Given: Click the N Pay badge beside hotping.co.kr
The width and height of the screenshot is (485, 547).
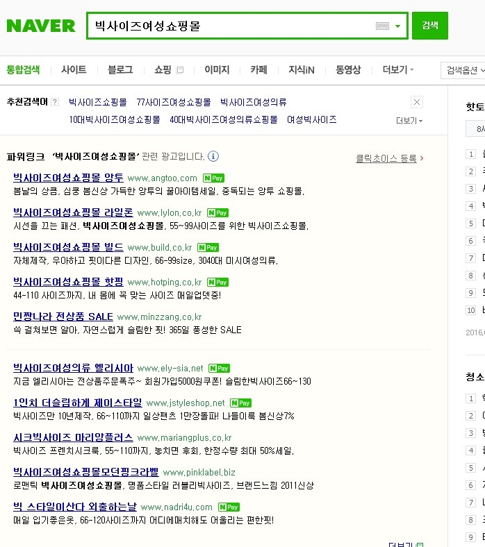Looking at the screenshot, I should click(x=218, y=283).
